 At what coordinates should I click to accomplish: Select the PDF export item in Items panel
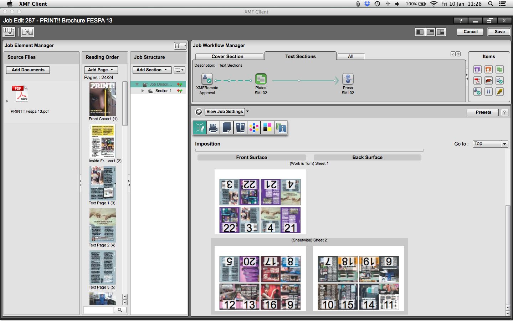477,81
